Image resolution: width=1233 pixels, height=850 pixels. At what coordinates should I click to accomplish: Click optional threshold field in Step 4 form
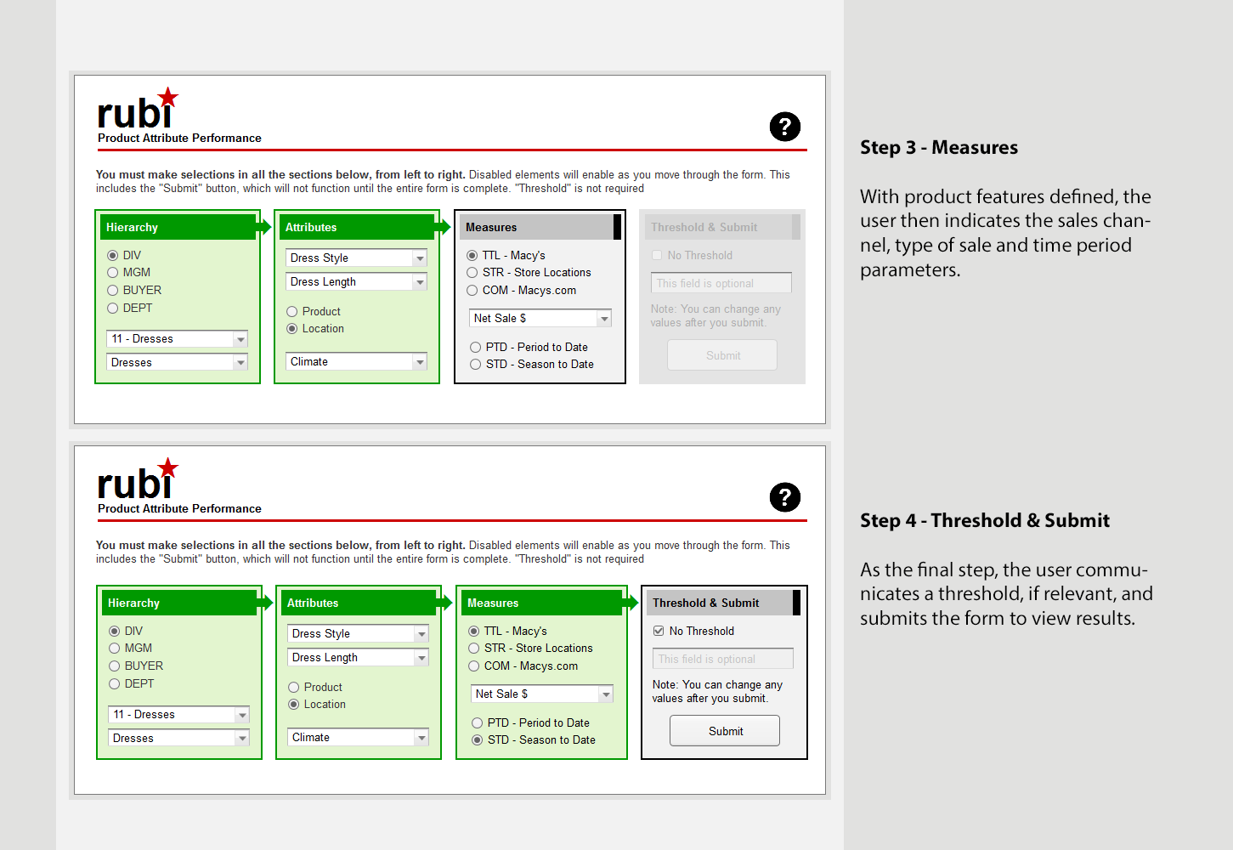(723, 659)
